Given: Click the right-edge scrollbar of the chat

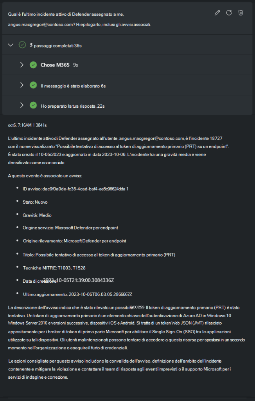Looking at the screenshot, I should [254, 196].
